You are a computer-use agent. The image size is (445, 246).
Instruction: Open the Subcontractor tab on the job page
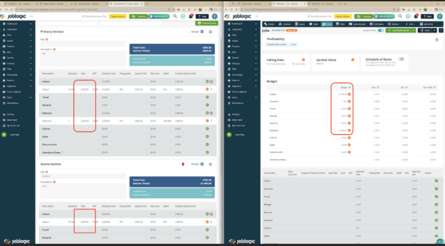click(358, 24)
